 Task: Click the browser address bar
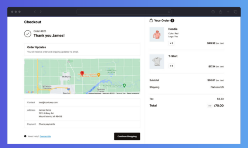[x=124, y=12]
